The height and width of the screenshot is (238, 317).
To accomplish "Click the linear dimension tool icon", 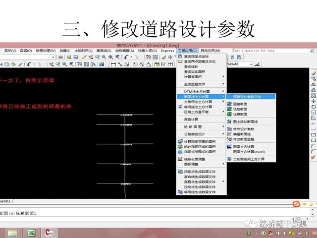I will [x=113, y=64].
